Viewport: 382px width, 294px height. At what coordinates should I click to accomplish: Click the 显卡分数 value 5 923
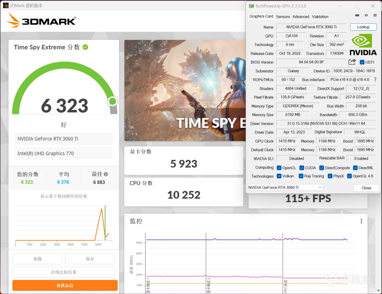tap(184, 164)
